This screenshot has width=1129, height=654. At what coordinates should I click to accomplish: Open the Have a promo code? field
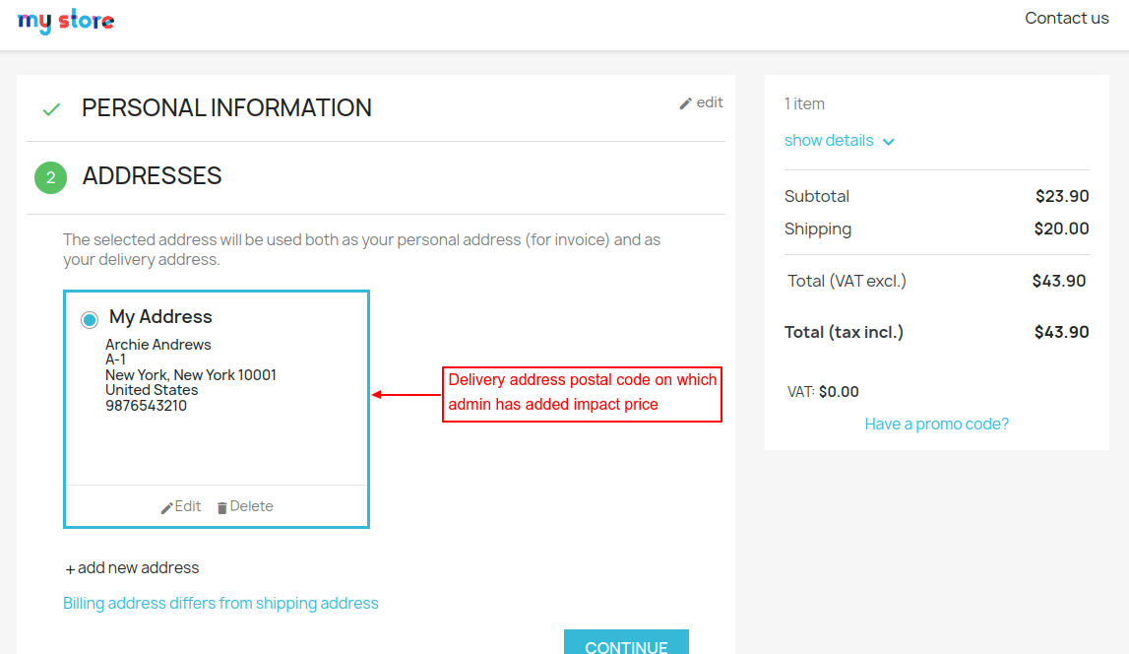[936, 424]
